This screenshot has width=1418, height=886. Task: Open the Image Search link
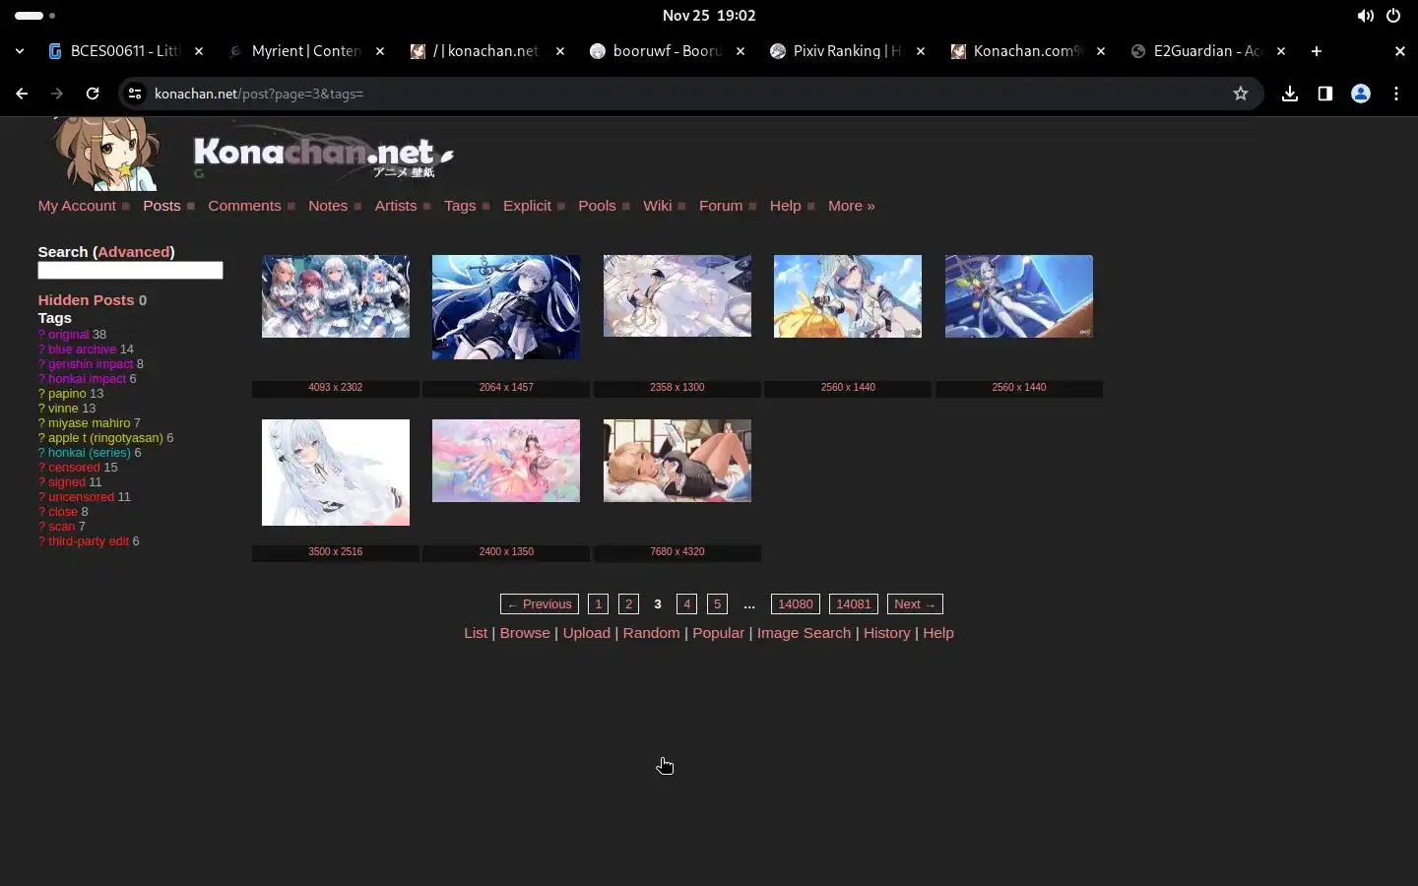pos(804,633)
